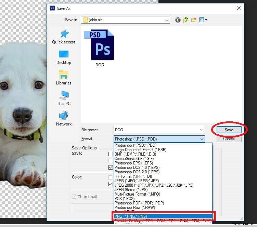The height and width of the screenshot is (227, 257).
Task: Toggle checked checkbox beside JPEG 2000 entry
Action: coord(111,184)
